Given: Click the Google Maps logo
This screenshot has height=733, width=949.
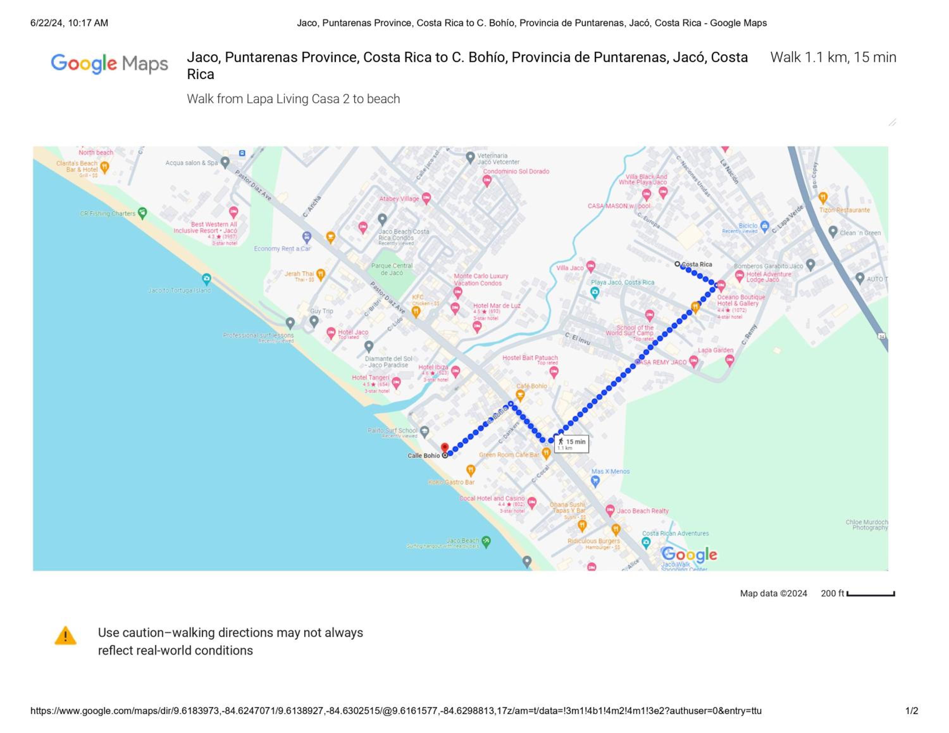Looking at the screenshot, I should 109,63.
